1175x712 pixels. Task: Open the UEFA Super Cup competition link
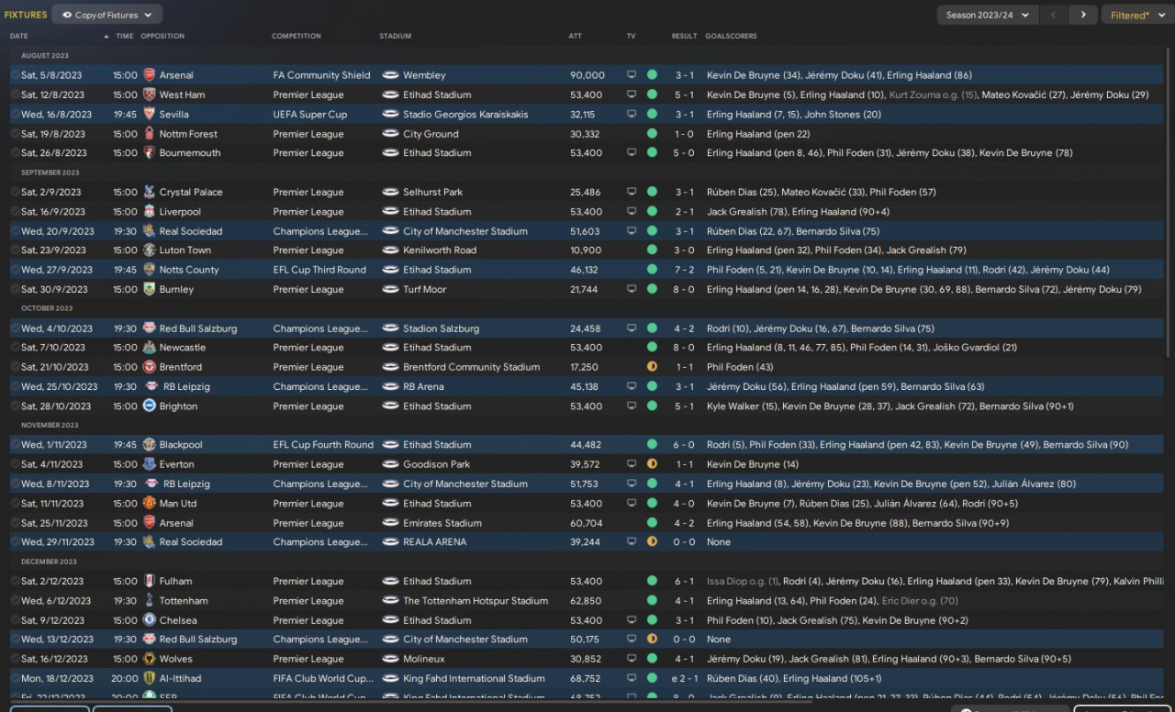tap(310, 115)
